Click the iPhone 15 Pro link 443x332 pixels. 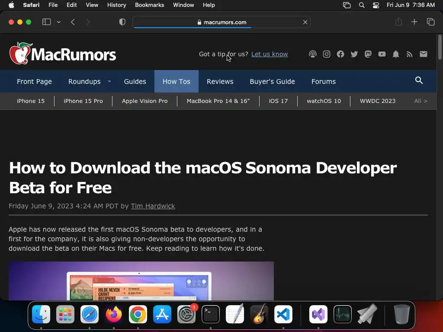83,101
